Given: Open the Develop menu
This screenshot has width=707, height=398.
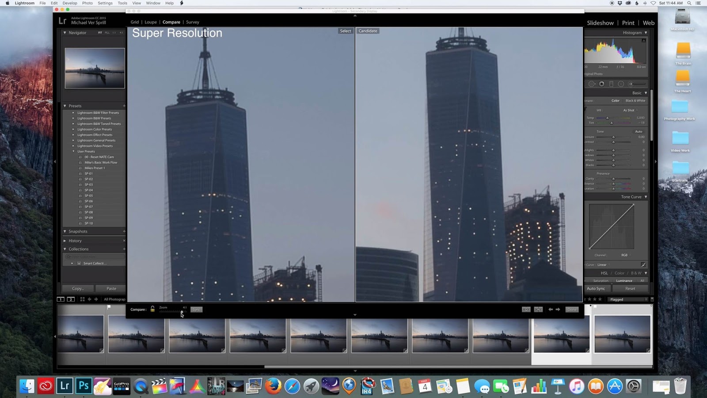Looking at the screenshot, I should point(70,3).
